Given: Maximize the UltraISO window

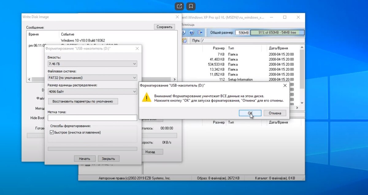Looking at the screenshot, I should pyautogui.click(x=285, y=17).
